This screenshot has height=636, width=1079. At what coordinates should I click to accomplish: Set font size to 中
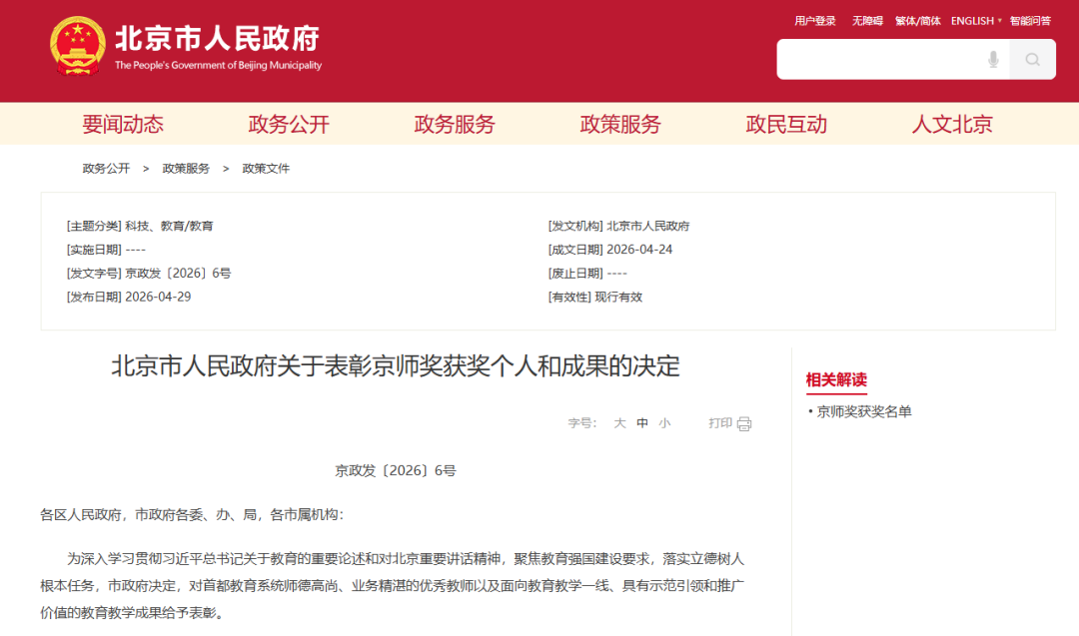[x=642, y=423]
